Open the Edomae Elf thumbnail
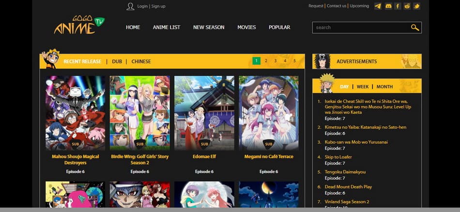The width and height of the screenshot is (460, 212). (204, 113)
